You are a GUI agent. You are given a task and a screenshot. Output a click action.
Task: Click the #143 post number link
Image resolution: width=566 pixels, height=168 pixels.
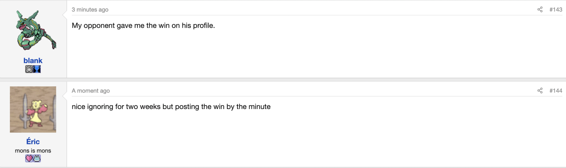click(556, 10)
